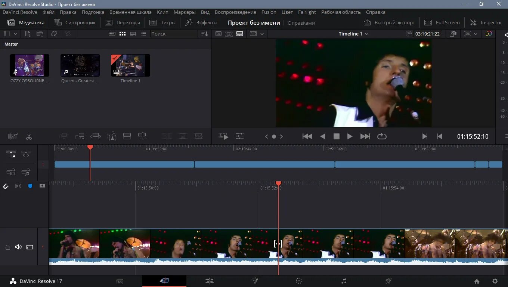Open the Fast Review playback icon
This screenshot has height=287, width=508.
[x=224, y=136]
